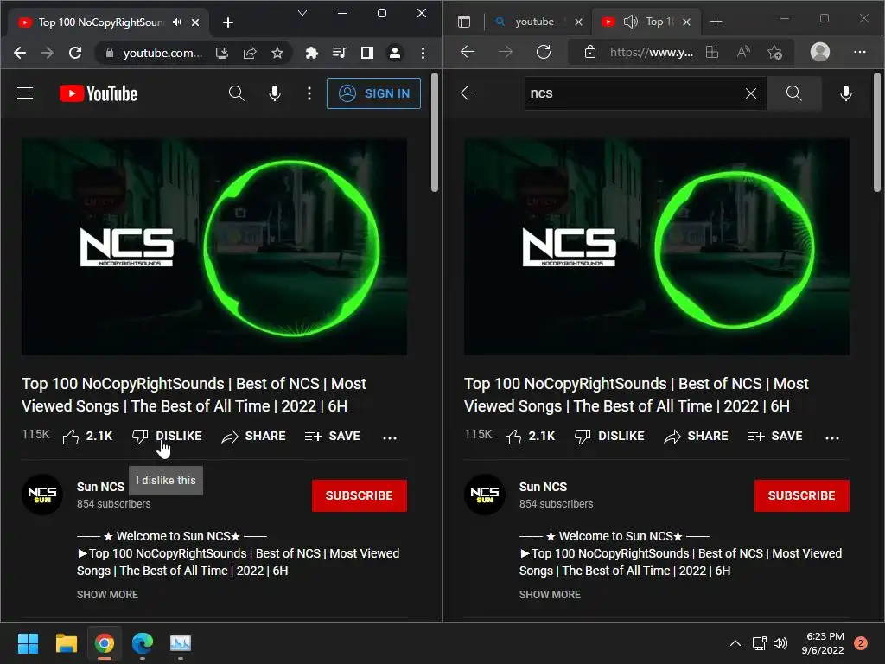This screenshot has height=664, width=885.
Task: Click the Chrome page vertical scrollbar
Action: click(x=434, y=132)
